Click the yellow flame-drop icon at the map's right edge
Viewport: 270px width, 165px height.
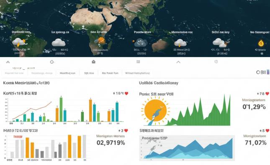click(x=261, y=43)
